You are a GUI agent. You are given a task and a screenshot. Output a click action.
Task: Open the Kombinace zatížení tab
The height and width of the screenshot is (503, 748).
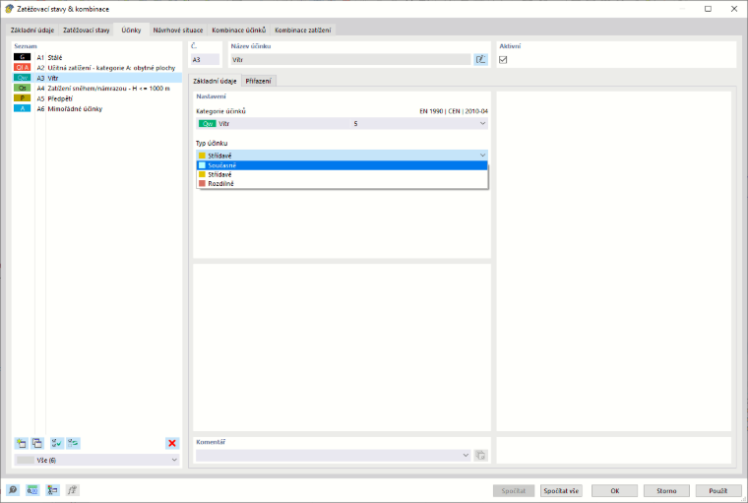(x=303, y=31)
